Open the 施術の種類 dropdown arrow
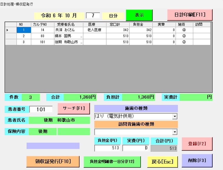The height and width of the screenshot is (170, 223). click(x=175, y=116)
